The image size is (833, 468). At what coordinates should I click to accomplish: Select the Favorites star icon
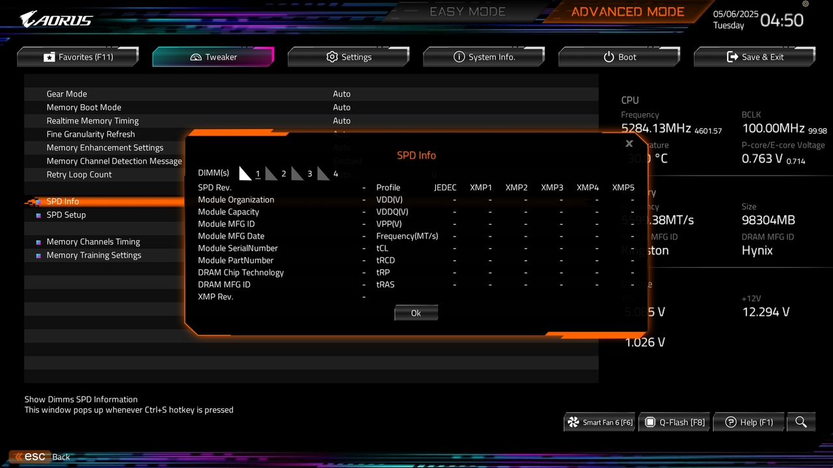tap(49, 57)
